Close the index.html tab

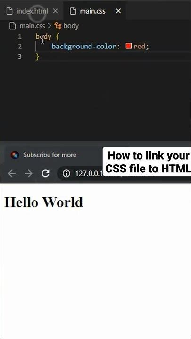[x=56, y=11]
